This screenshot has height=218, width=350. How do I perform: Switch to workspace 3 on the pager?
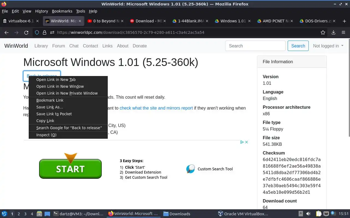pos(25,214)
